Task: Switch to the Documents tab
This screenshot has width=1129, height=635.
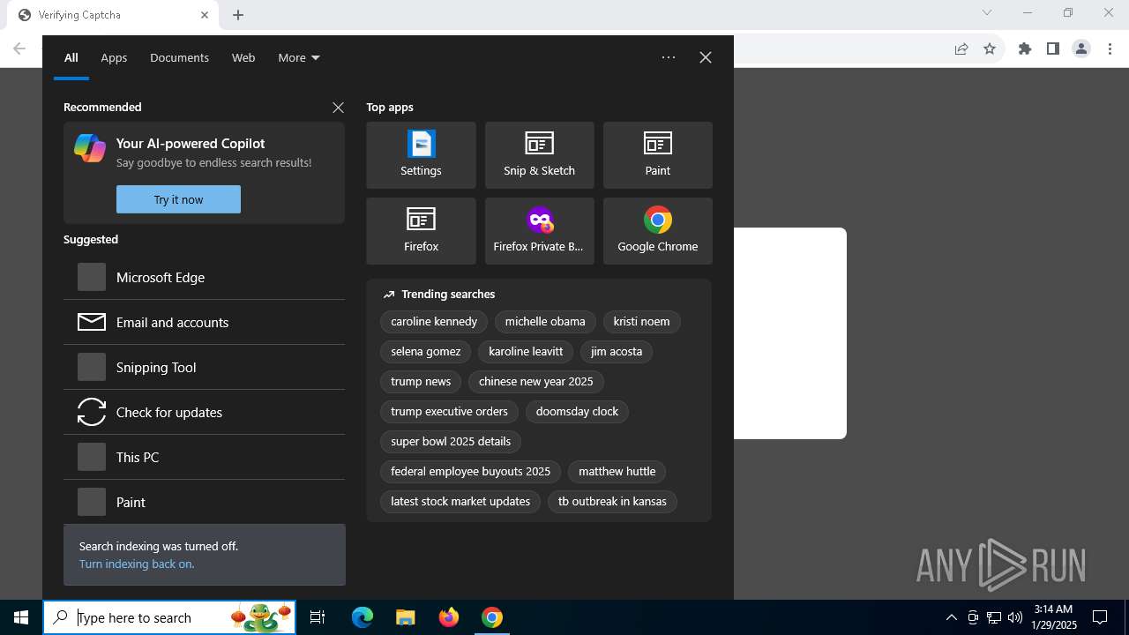Action: click(x=179, y=57)
